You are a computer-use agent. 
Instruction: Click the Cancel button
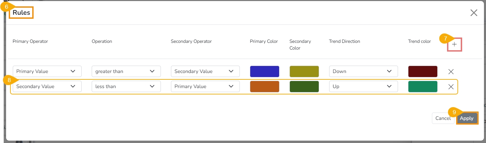pos(443,118)
